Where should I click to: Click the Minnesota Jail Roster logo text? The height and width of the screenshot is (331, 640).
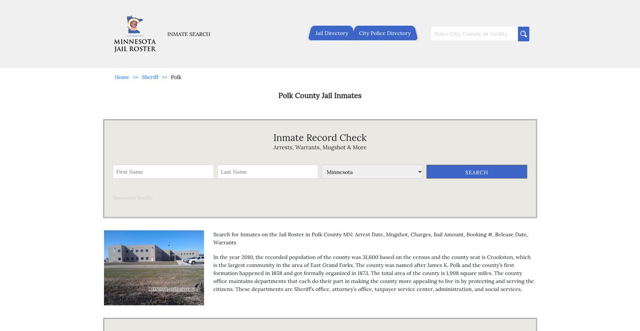(x=135, y=45)
